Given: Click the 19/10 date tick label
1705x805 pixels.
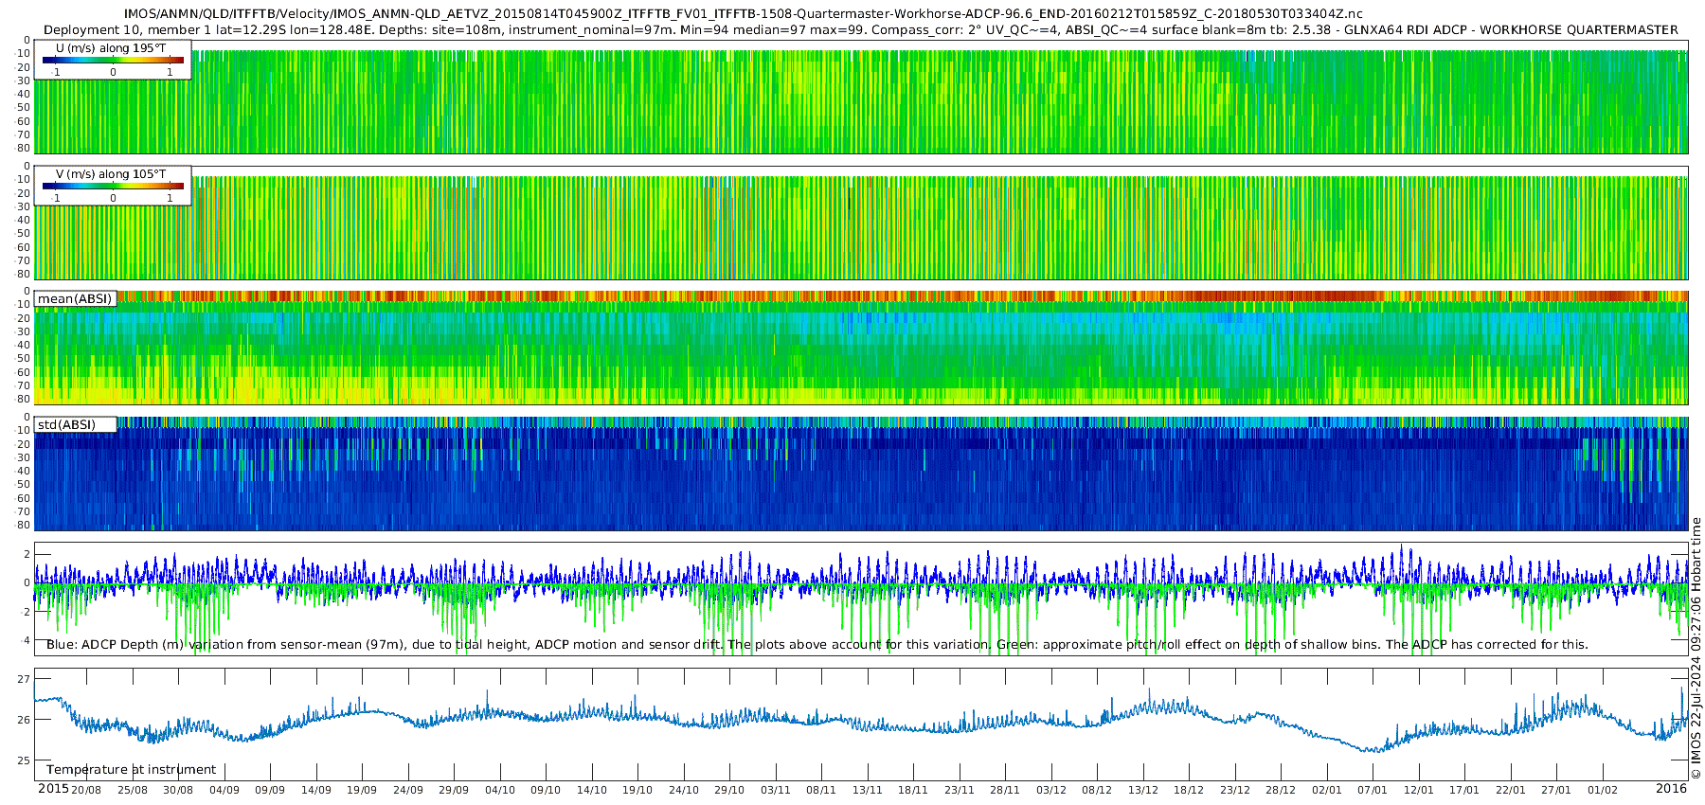Looking at the screenshot, I should pyautogui.click(x=637, y=790).
